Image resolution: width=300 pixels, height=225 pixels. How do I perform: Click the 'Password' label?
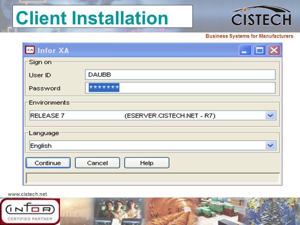[45, 88]
